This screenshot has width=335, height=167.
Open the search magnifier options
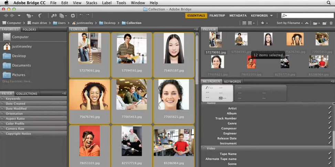pos(284,15)
